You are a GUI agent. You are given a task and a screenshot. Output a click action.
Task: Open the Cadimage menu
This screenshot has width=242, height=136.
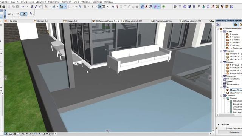tap(97, 2)
